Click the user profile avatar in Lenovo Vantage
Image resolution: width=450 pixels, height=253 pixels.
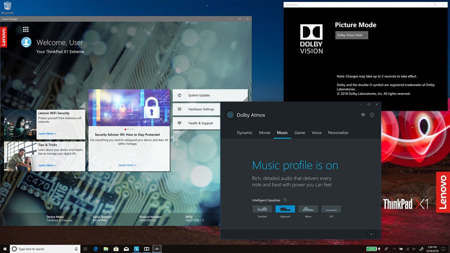click(x=26, y=42)
